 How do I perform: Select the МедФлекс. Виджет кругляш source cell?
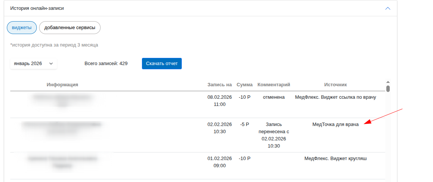point(335,159)
